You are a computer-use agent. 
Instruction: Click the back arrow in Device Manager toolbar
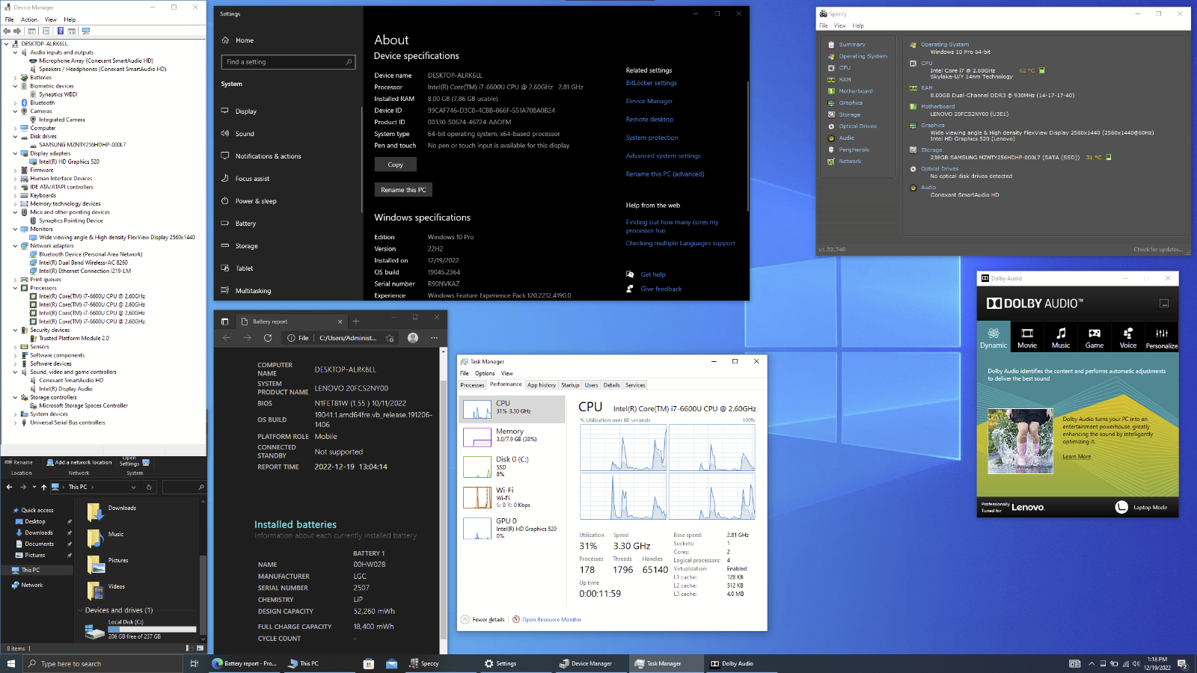pyautogui.click(x=7, y=31)
